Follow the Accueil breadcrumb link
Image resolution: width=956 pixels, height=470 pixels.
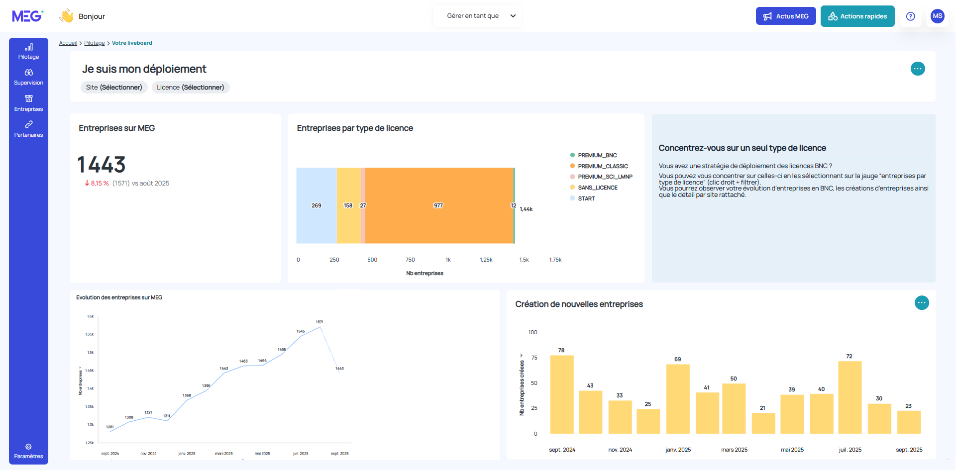click(68, 43)
